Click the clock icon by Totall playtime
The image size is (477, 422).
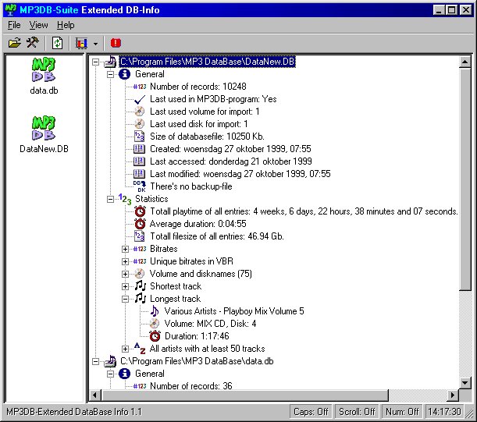coord(140,211)
